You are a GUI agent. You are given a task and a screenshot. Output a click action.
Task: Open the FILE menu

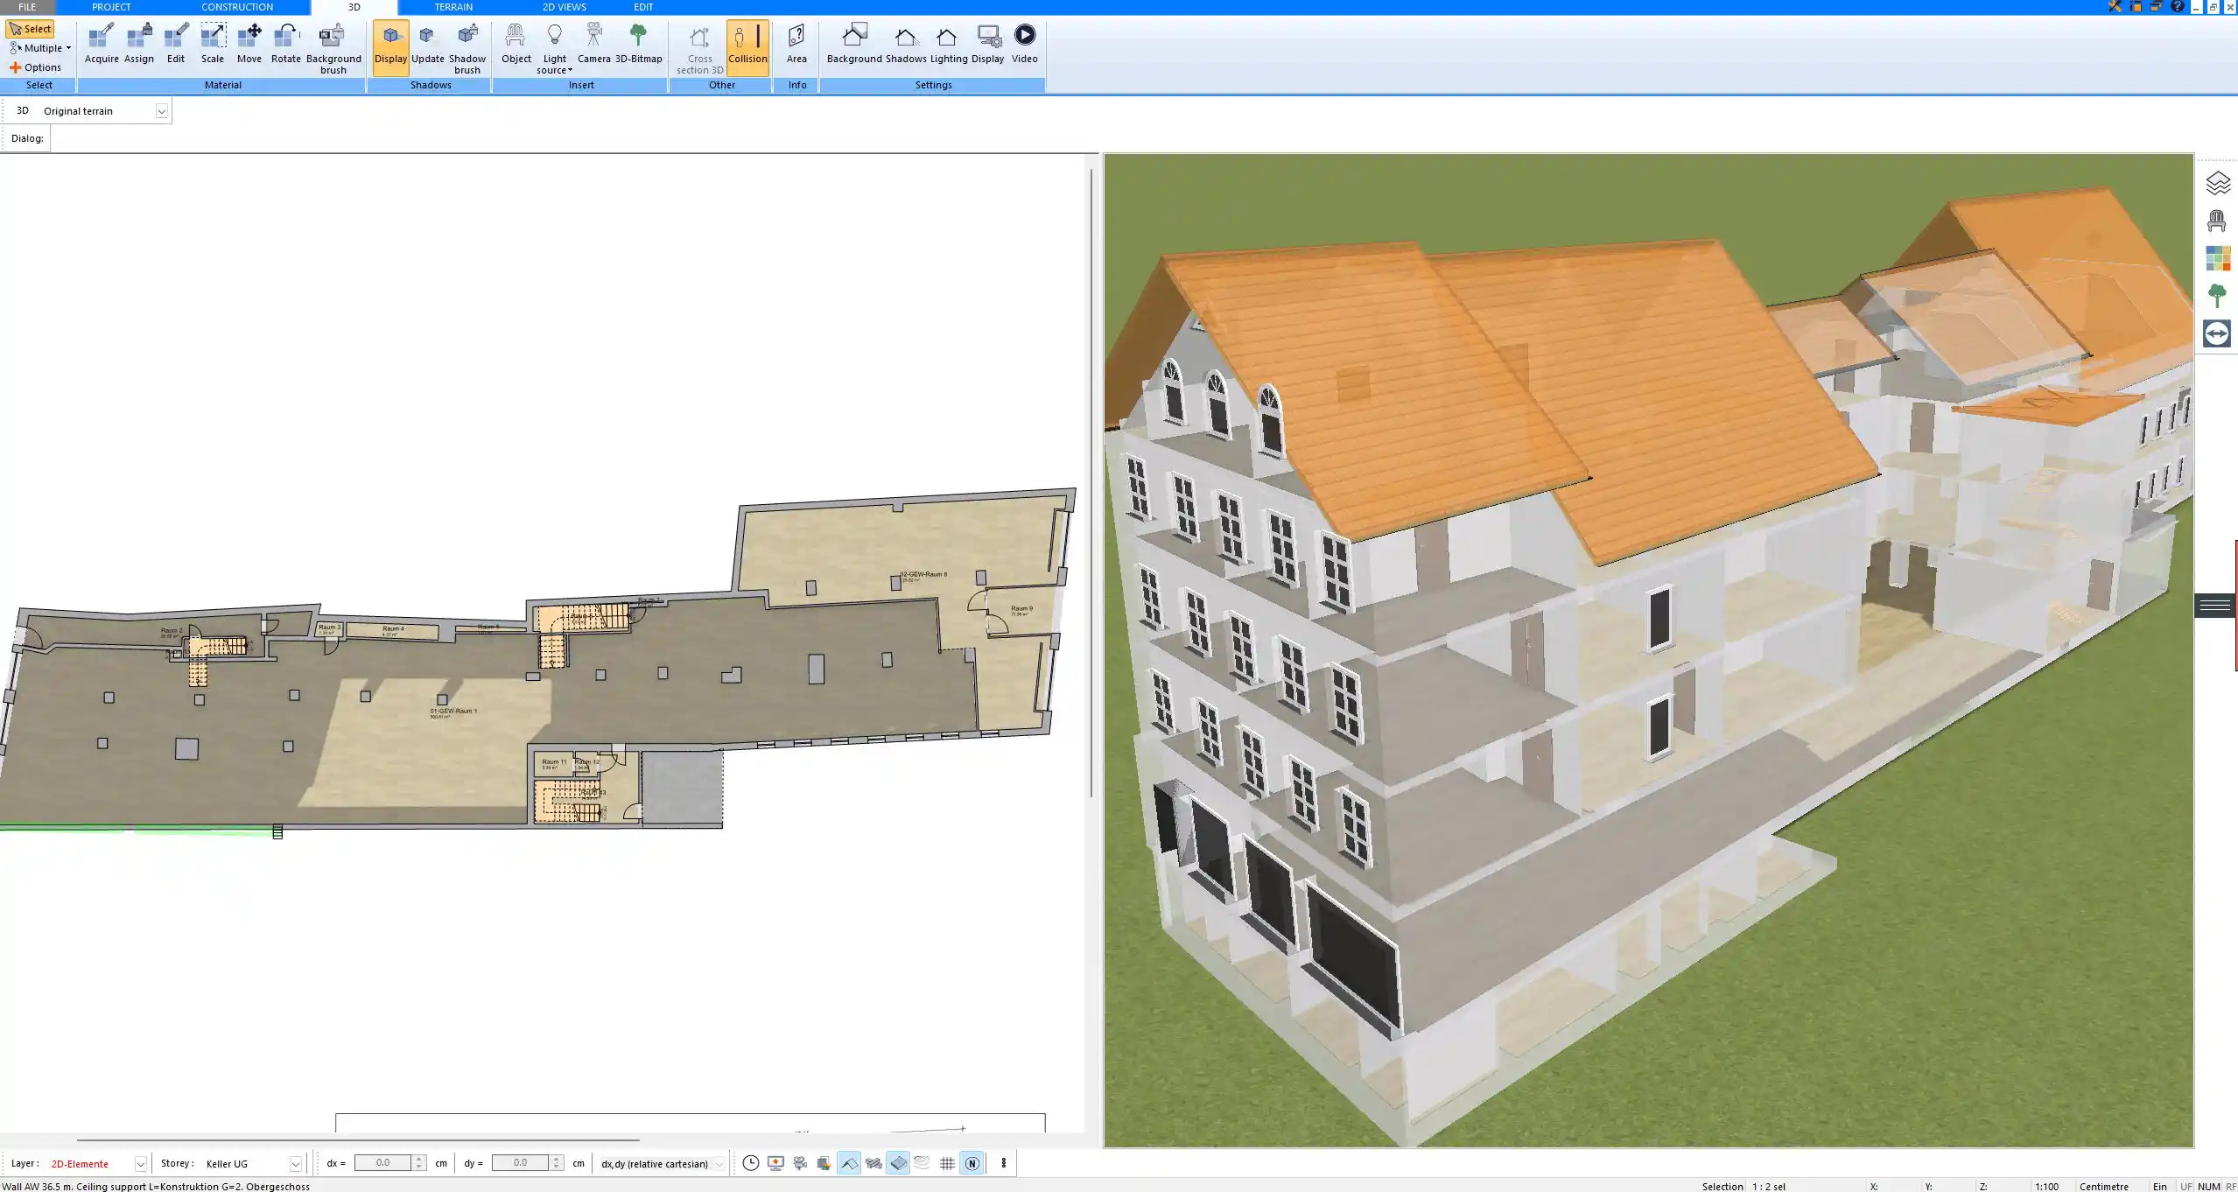27,7
